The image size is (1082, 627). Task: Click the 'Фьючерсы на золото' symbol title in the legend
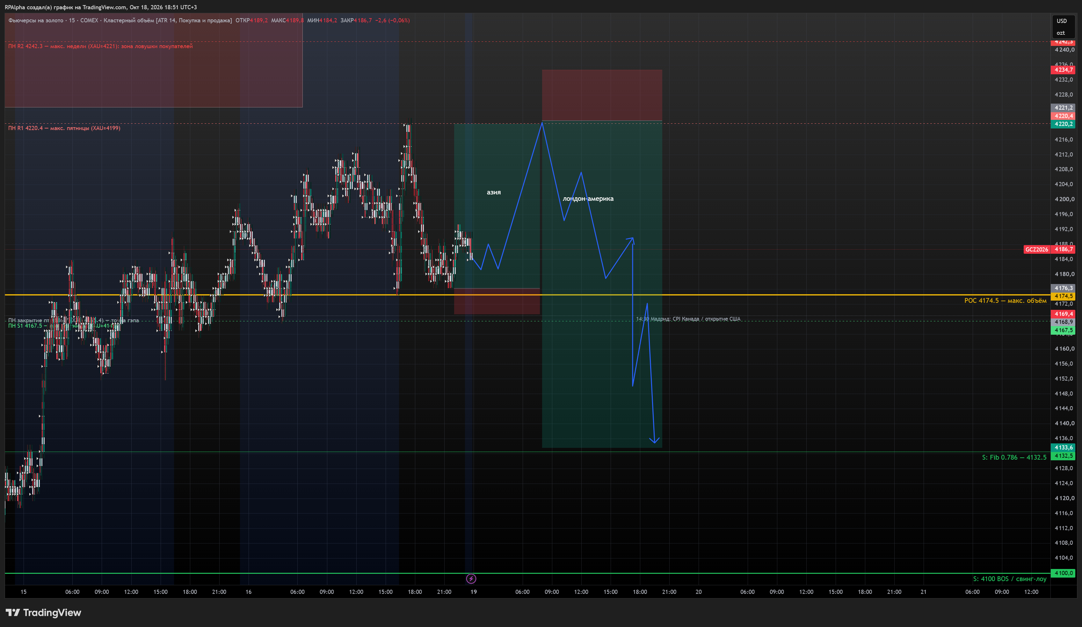(36, 20)
